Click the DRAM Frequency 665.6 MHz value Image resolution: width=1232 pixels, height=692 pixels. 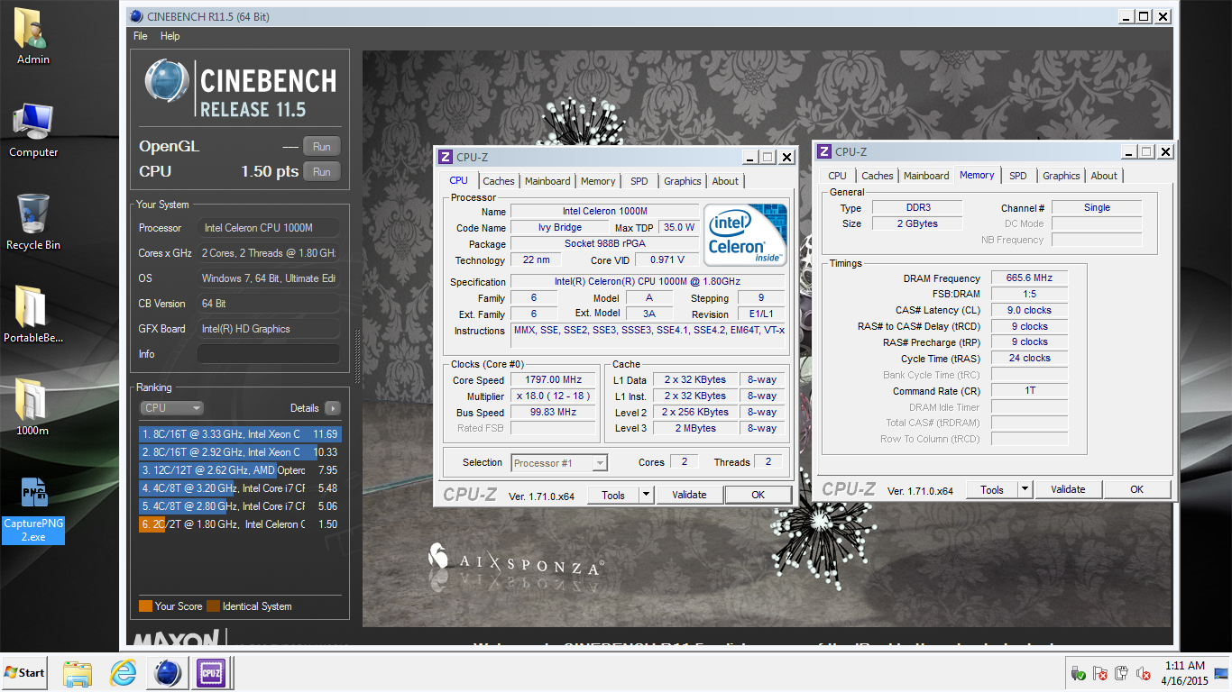(1029, 278)
